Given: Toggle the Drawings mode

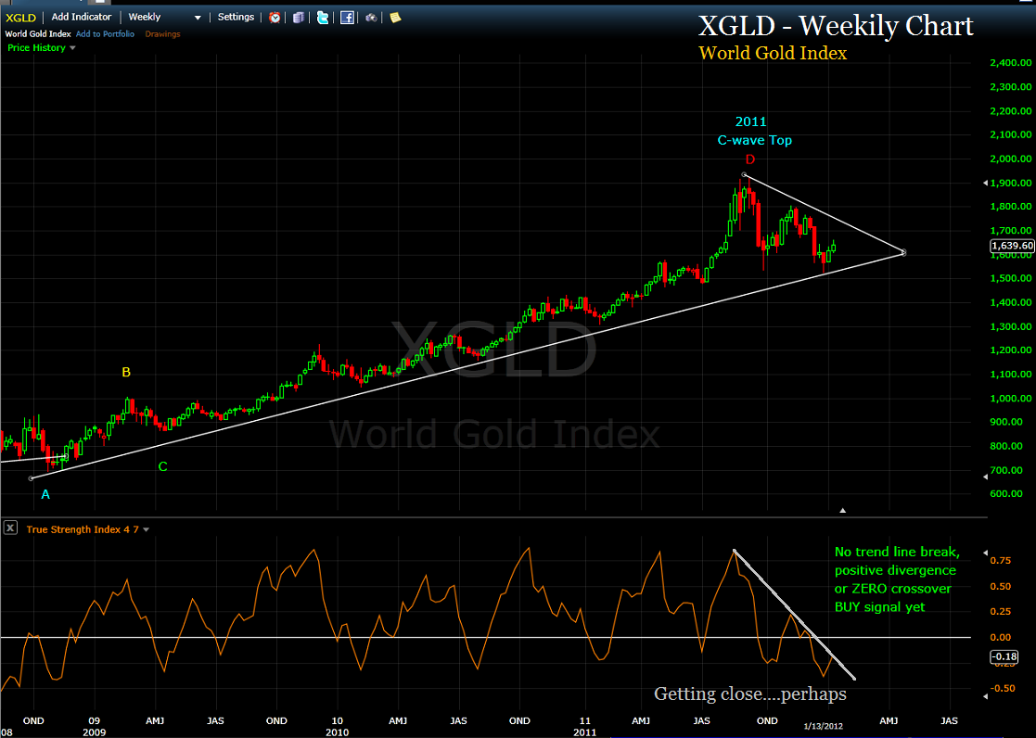Looking at the screenshot, I should click(162, 33).
